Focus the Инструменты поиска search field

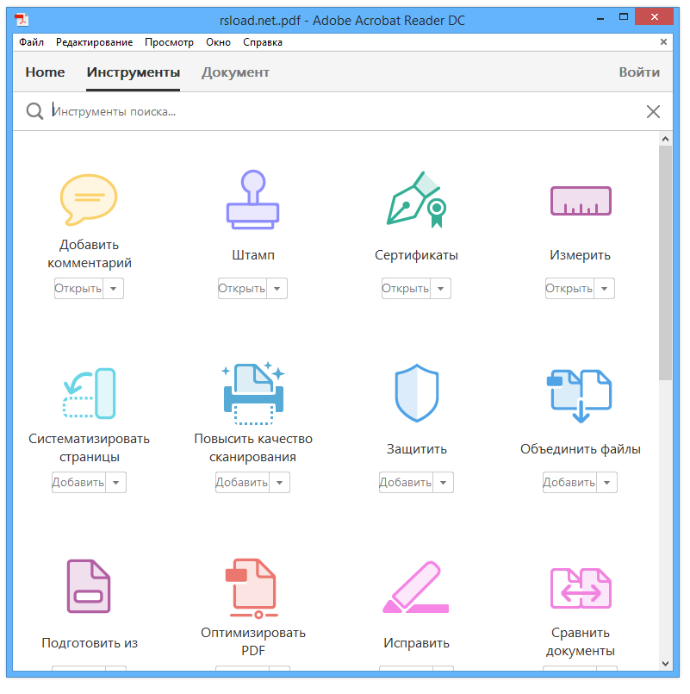click(x=345, y=111)
